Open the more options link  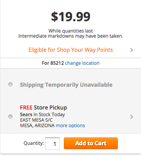(x=70, y=126)
